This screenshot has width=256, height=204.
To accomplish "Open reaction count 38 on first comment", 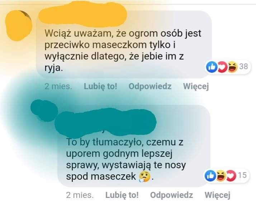I will [x=243, y=67].
